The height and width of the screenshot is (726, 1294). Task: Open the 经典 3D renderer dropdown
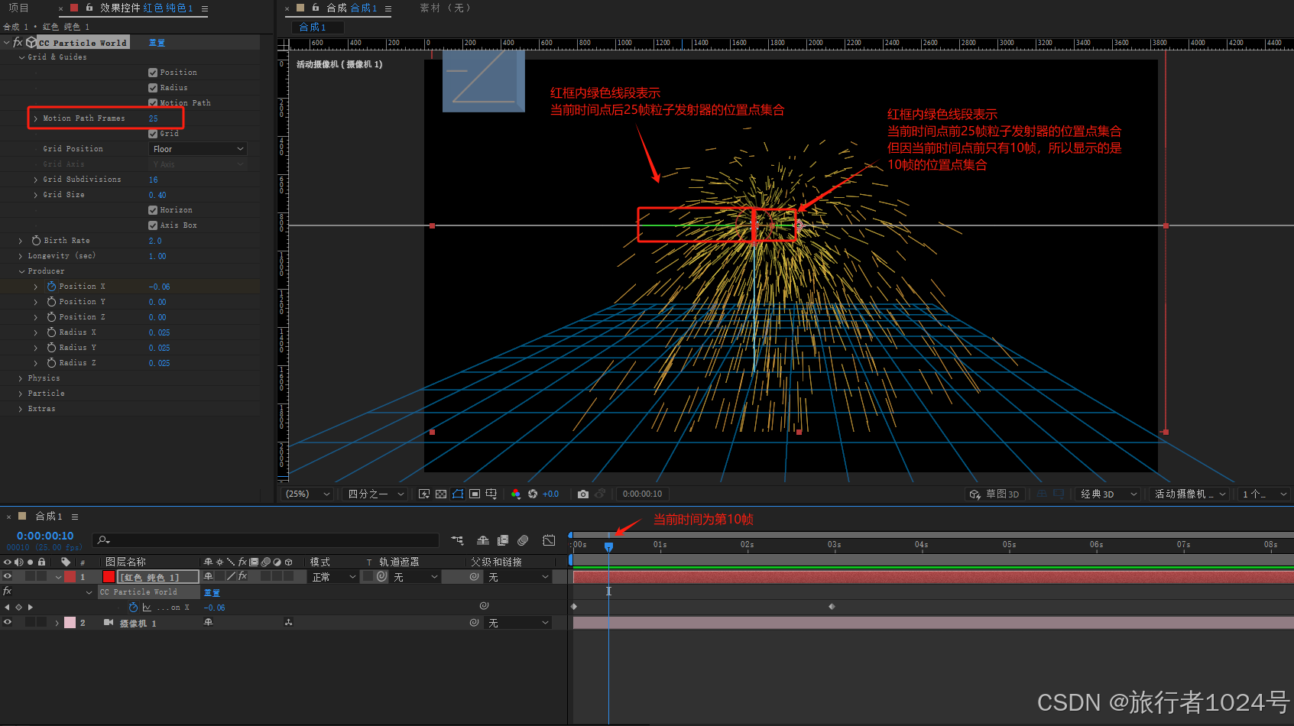pos(1108,494)
